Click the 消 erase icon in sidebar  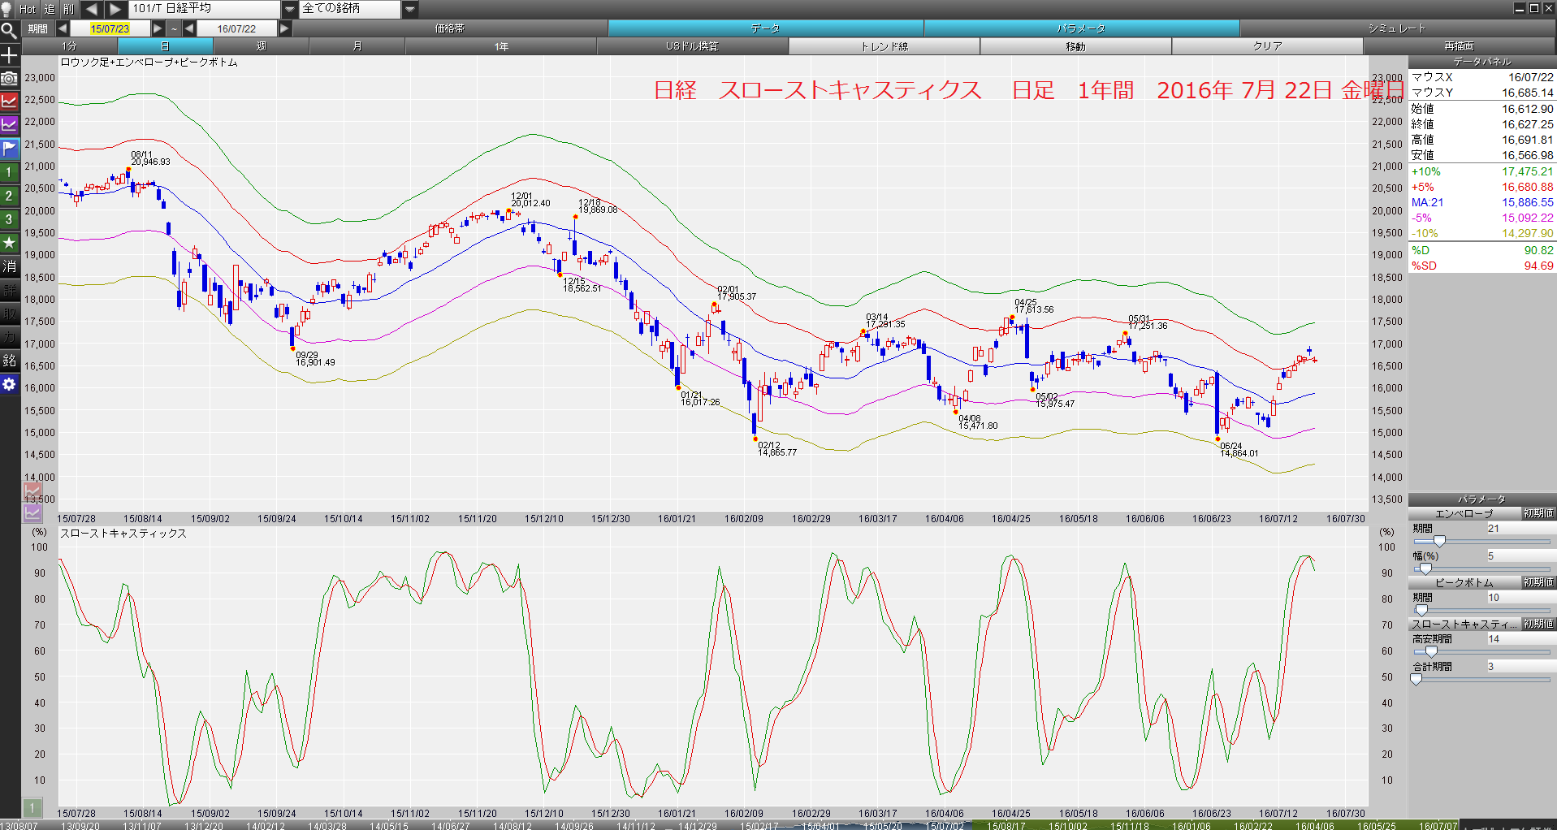click(9, 266)
